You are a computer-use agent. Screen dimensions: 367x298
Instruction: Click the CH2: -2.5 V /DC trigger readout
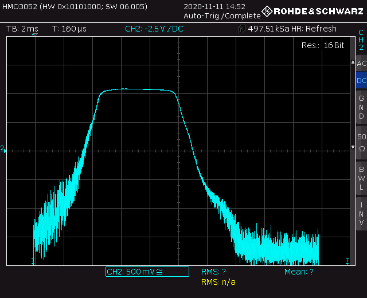(154, 29)
